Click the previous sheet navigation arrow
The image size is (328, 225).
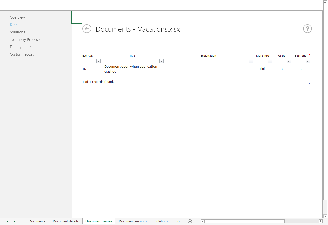point(7,221)
